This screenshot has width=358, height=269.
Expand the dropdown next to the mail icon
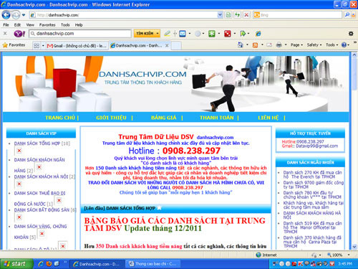190,34
